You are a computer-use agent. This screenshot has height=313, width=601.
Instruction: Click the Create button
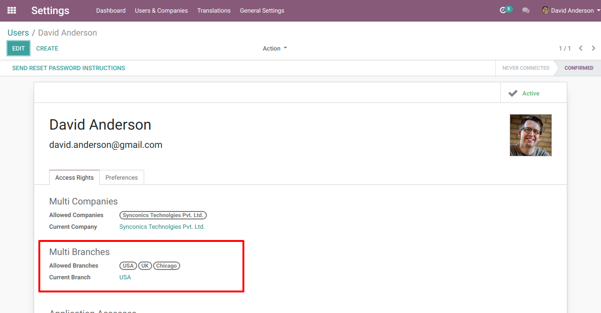tap(47, 48)
